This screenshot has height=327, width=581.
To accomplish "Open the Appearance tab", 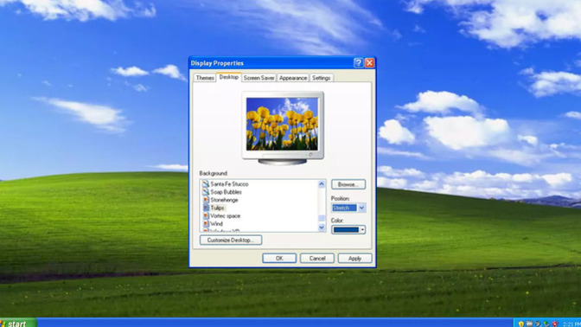I will point(293,78).
